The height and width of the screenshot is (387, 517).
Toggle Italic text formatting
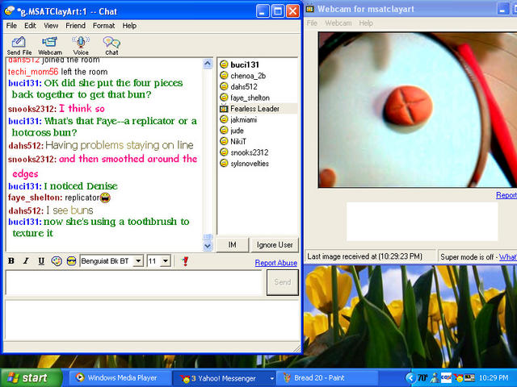[x=26, y=261]
